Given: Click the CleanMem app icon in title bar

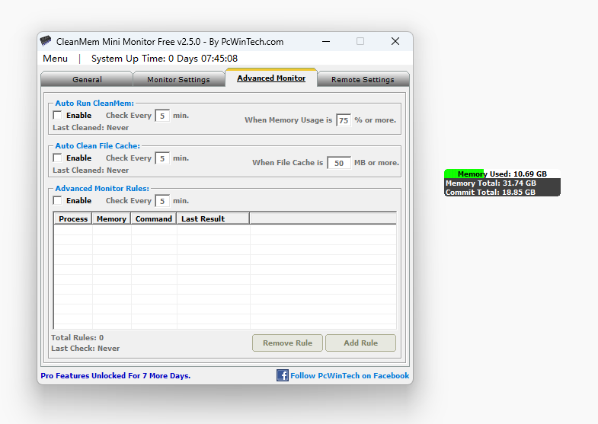Looking at the screenshot, I should pos(46,41).
